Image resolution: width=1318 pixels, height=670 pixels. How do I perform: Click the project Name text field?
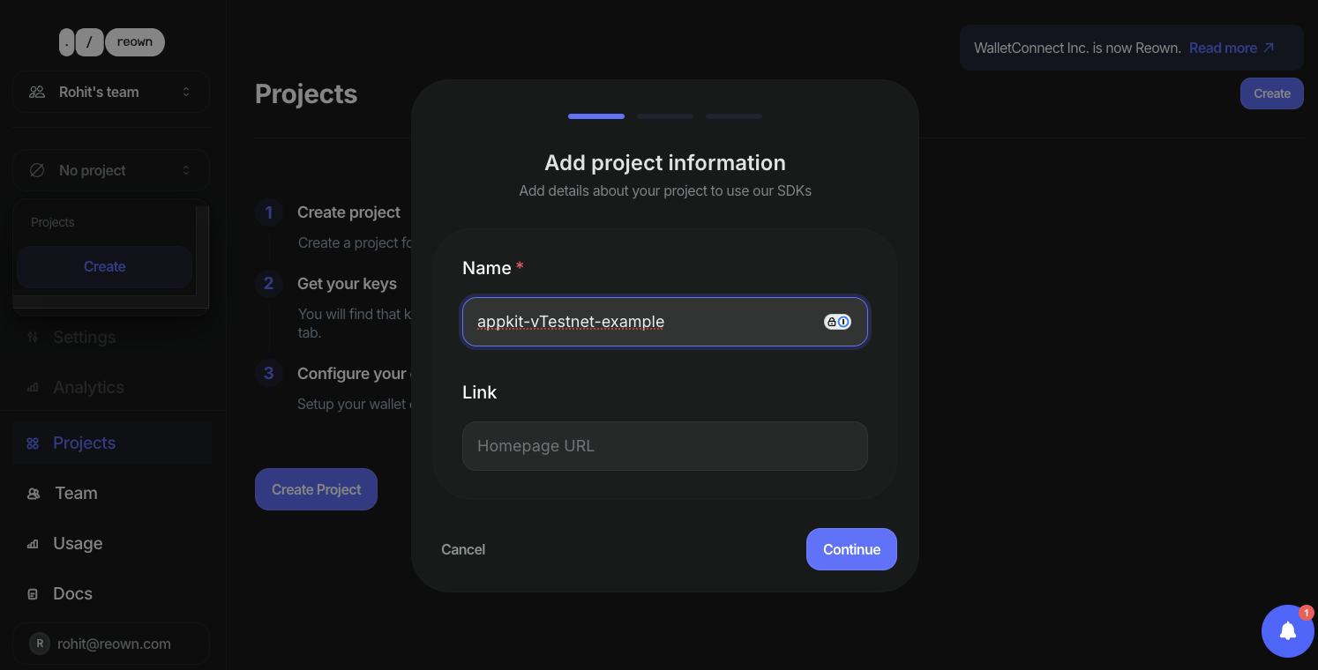point(665,322)
